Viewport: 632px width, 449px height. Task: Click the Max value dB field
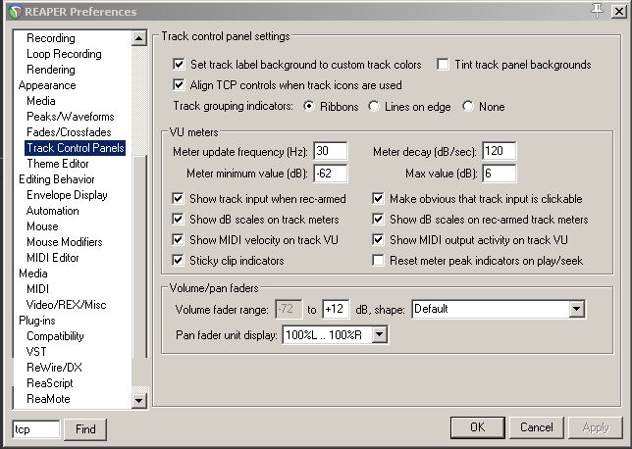pos(499,174)
